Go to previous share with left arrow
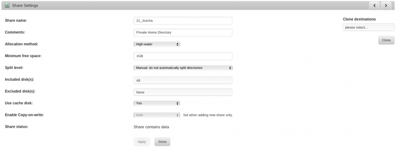397x150 pixels. click(x=374, y=5)
